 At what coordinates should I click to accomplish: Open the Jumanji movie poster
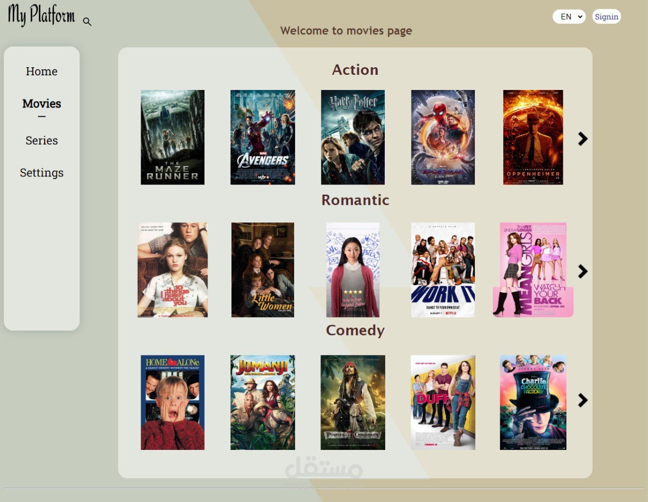[x=263, y=402]
